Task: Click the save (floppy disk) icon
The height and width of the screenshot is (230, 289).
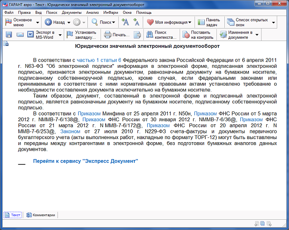Action: [9, 35]
